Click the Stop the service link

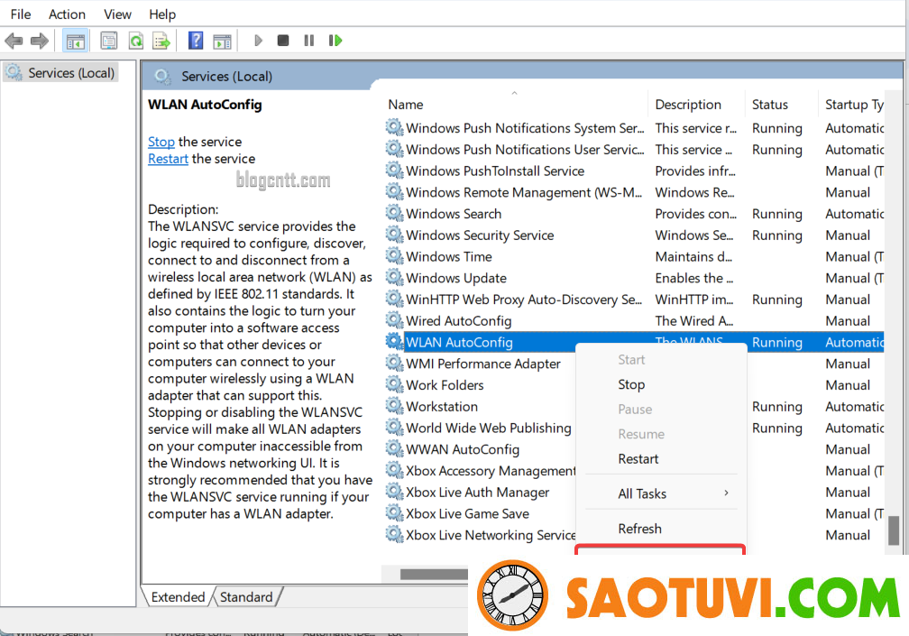[161, 142]
